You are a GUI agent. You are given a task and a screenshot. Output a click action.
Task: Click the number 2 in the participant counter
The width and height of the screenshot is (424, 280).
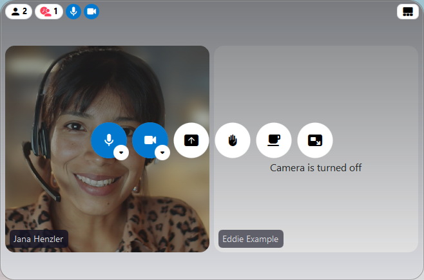24,12
